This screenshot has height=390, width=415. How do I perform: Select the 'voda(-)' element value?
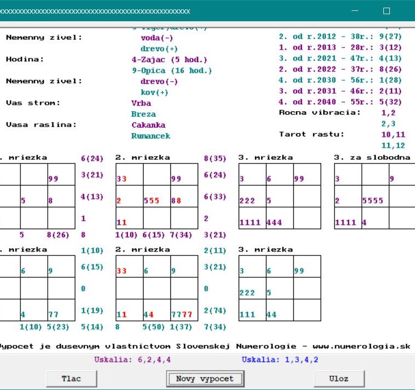[x=157, y=38]
